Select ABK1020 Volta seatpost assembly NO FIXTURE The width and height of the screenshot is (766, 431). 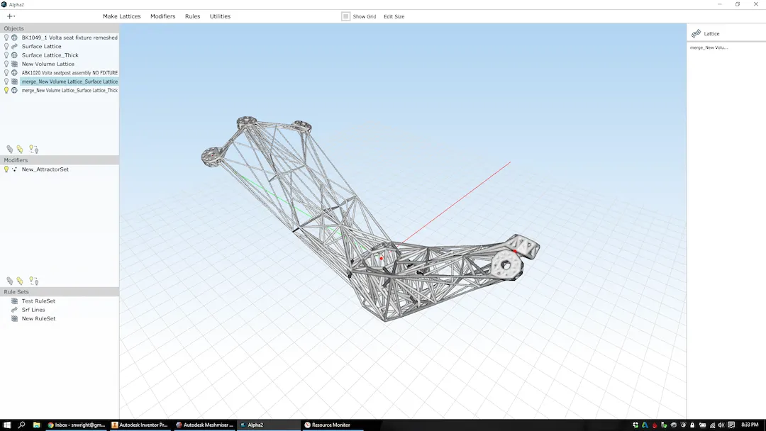point(70,73)
